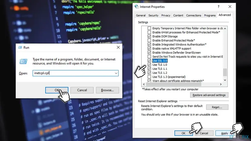Toggle Enable Integrated Windows Authentication checkbox
The height and width of the screenshot is (141, 251).
[x=149, y=44]
